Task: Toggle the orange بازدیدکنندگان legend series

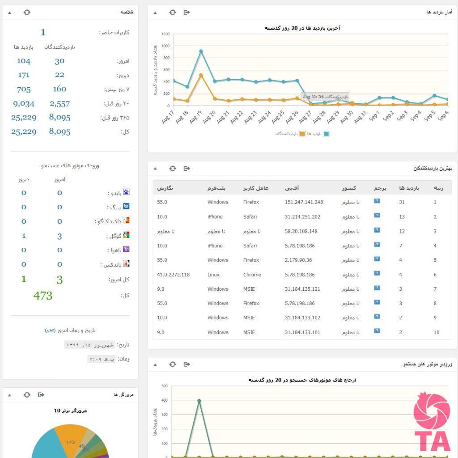Action: coord(302,133)
